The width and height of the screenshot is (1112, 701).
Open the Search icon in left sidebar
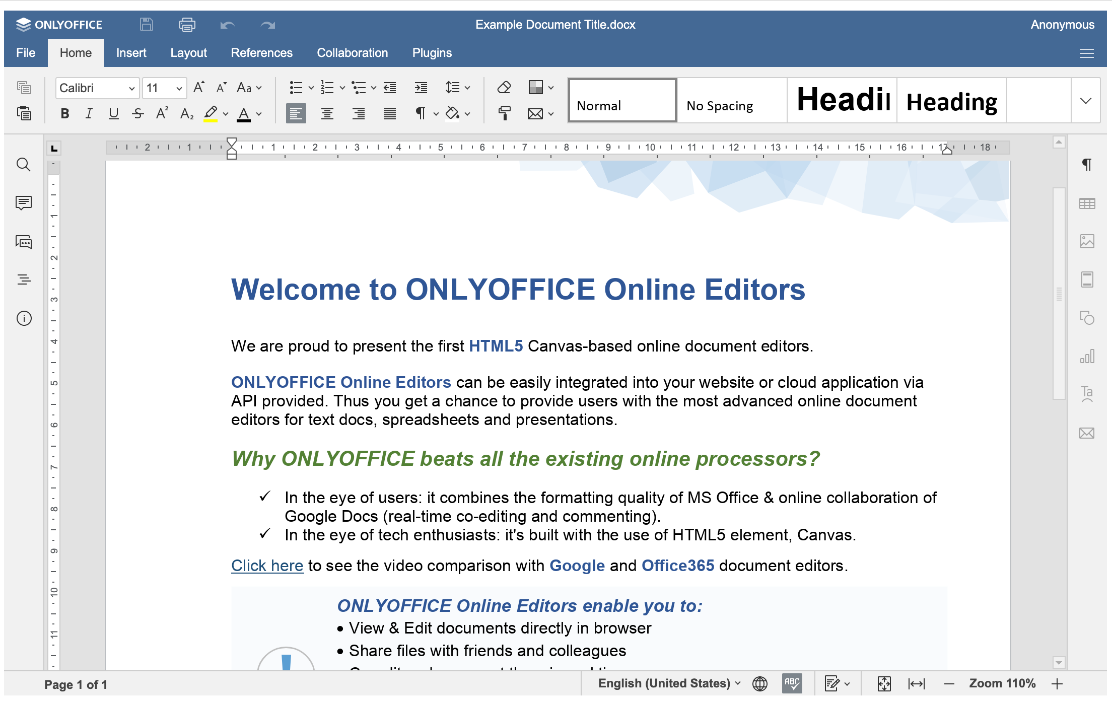tap(23, 165)
